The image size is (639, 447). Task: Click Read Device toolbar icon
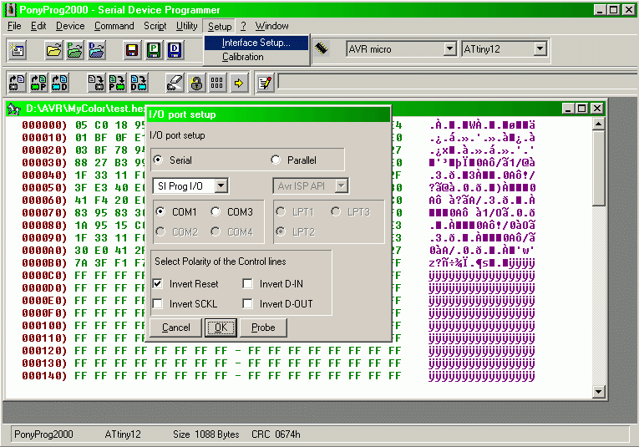17,83
